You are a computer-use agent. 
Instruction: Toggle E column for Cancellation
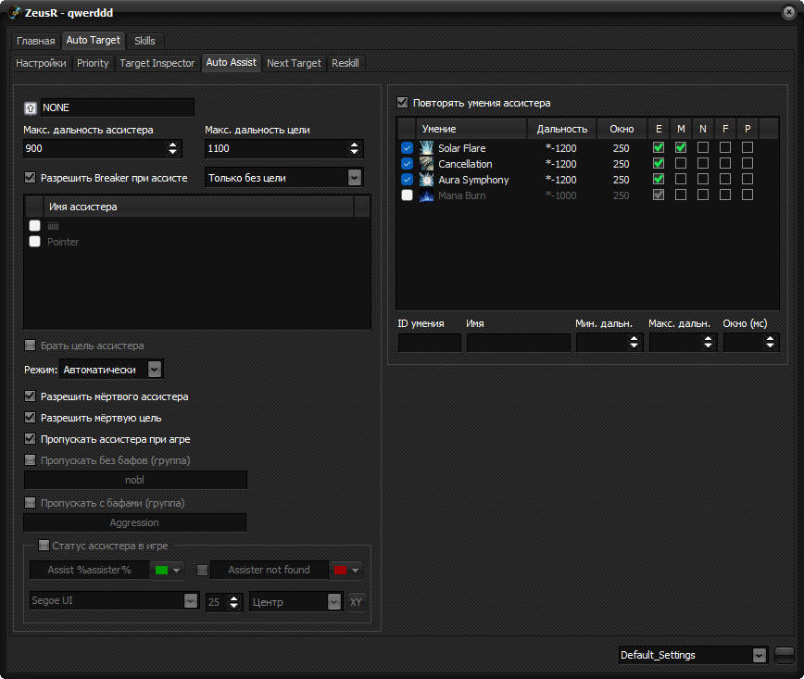[659, 164]
